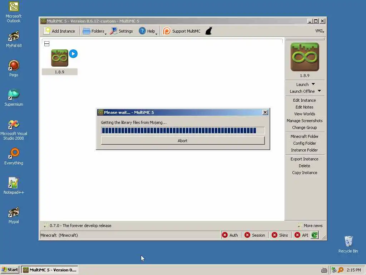Close the Please wait dialog
This screenshot has width=366, height=275.
pyautogui.click(x=265, y=112)
